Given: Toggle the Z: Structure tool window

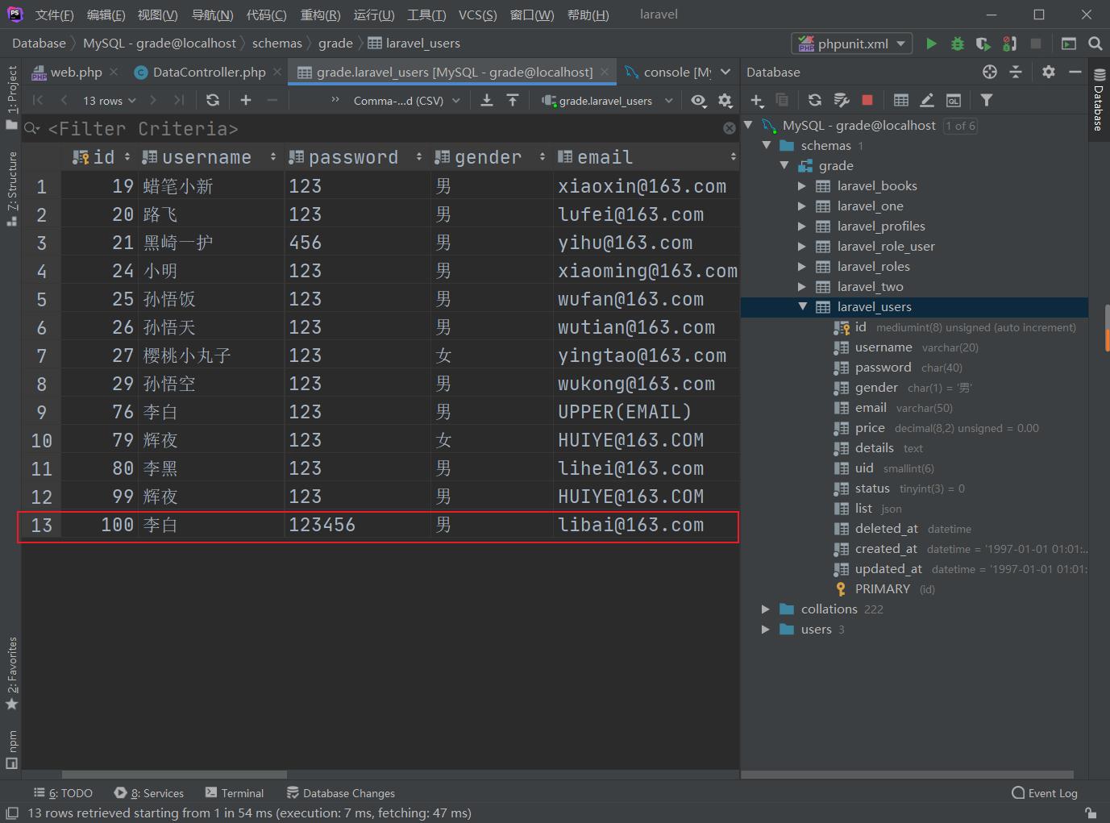Looking at the screenshot, I should point(11,189).
